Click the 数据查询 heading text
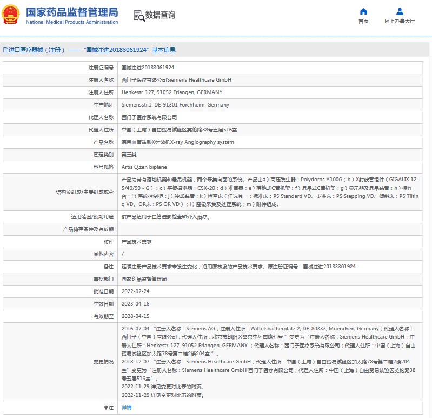This screenshot has width=432, height=418. click(160, 15)
